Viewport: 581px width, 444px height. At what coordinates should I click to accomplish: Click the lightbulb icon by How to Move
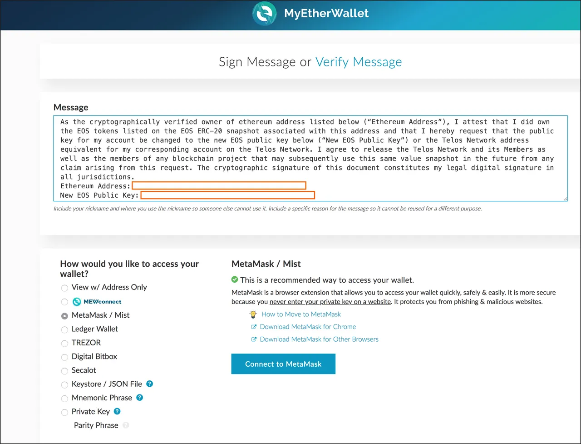[x=253, y=314]
